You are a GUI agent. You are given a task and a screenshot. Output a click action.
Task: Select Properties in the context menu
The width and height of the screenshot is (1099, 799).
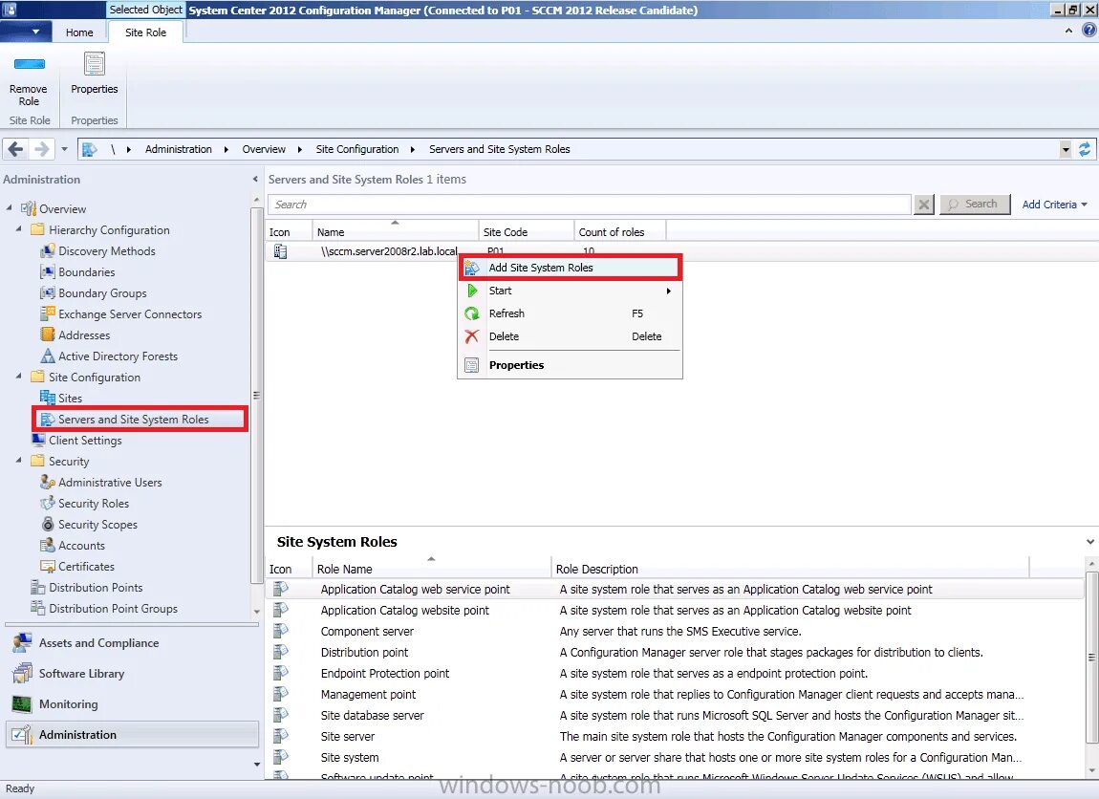(x=570, y=365)
